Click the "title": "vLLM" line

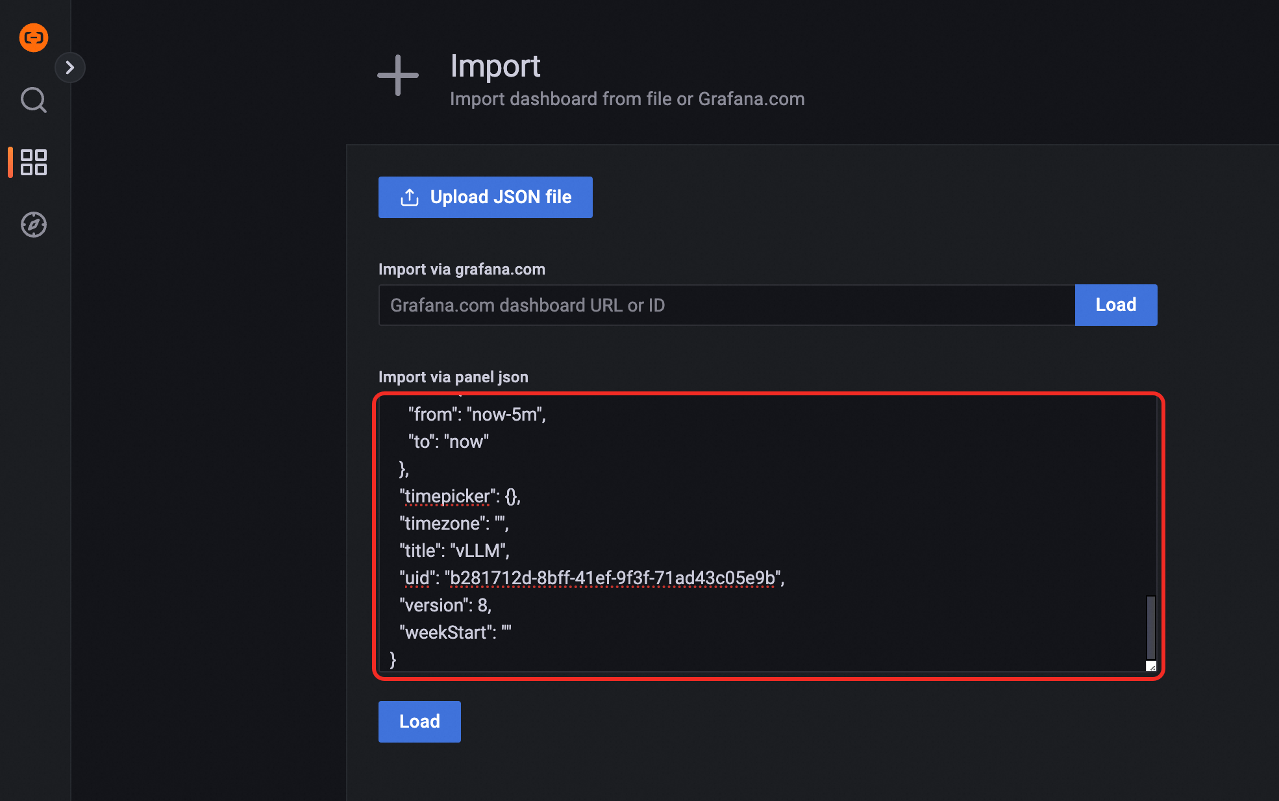tap(454, 550)
